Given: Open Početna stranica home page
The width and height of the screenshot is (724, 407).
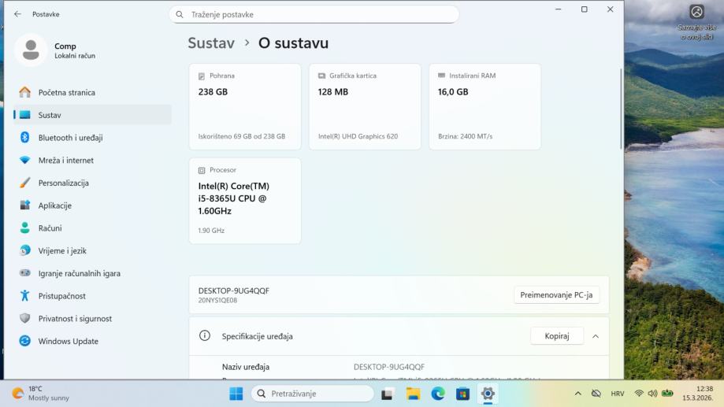Looking at the screenshot, I should tap(92, 92).
